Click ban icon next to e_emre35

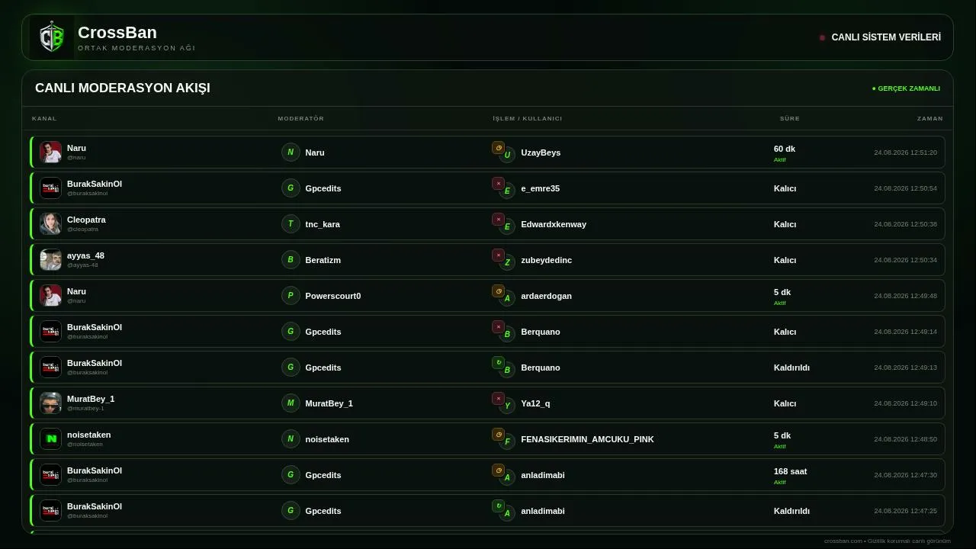[498, 184]
